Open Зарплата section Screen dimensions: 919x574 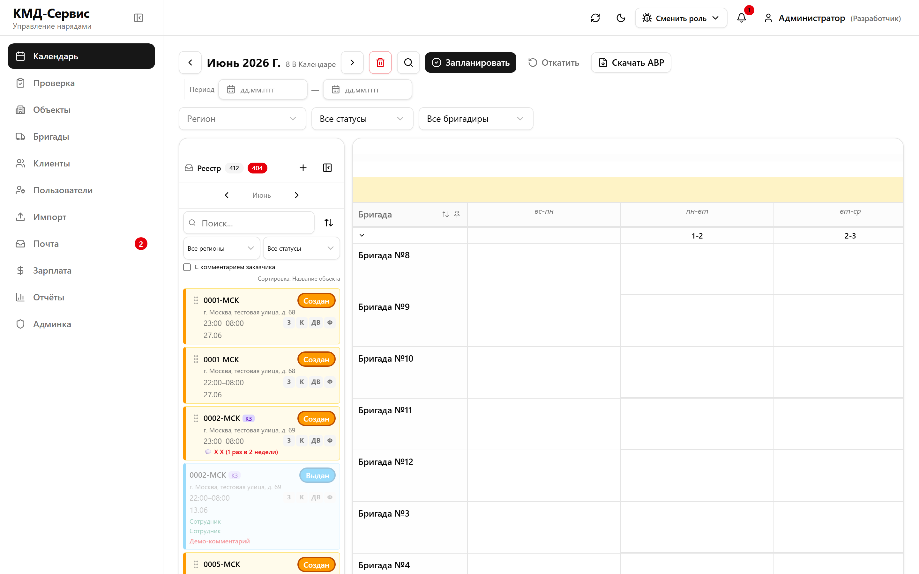click(x=81, y=270)
